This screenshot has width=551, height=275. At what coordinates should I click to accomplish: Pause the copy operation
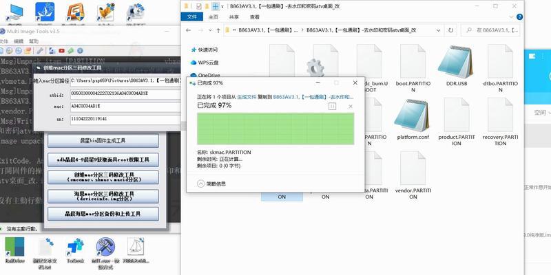pyautogui.click(x=332, y=106)
